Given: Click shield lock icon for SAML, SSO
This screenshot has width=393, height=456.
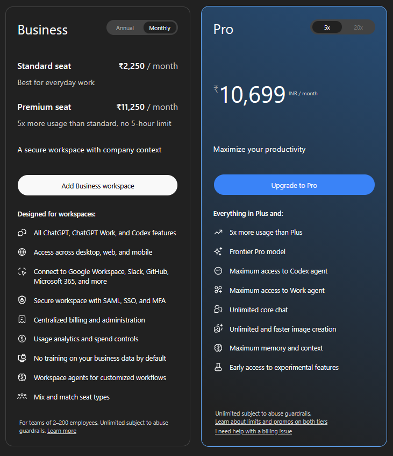Looking at the screenshot, I should pos(22,300).
